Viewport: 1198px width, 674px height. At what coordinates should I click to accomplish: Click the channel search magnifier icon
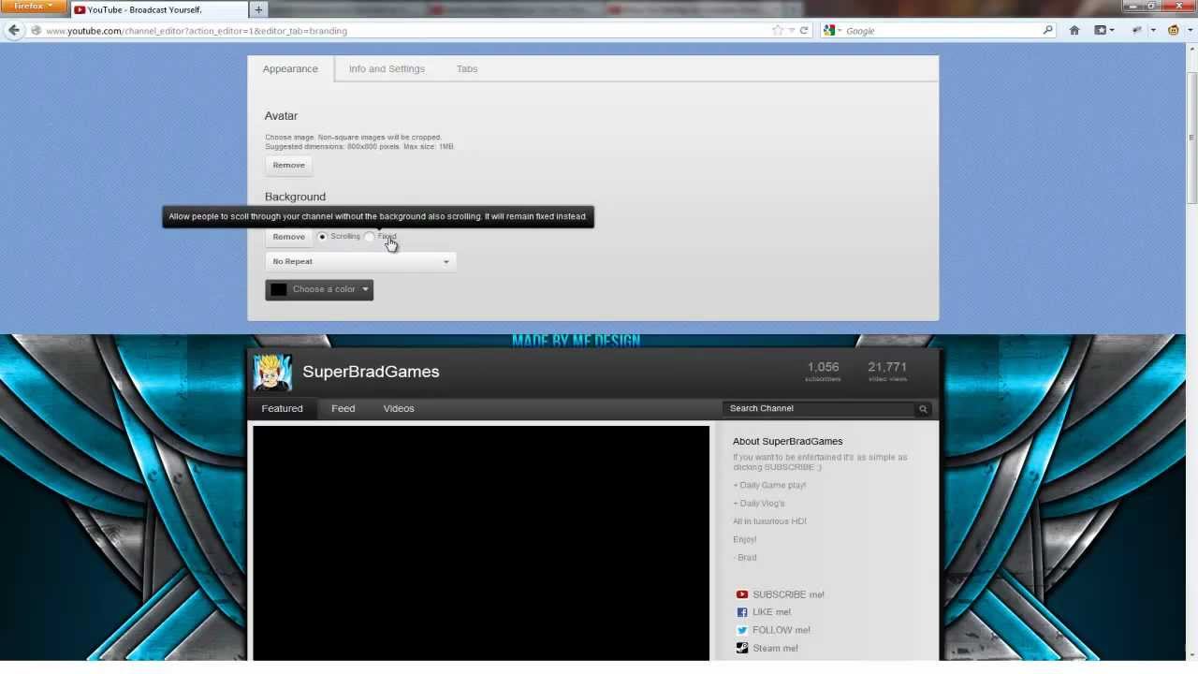[923, 409]
